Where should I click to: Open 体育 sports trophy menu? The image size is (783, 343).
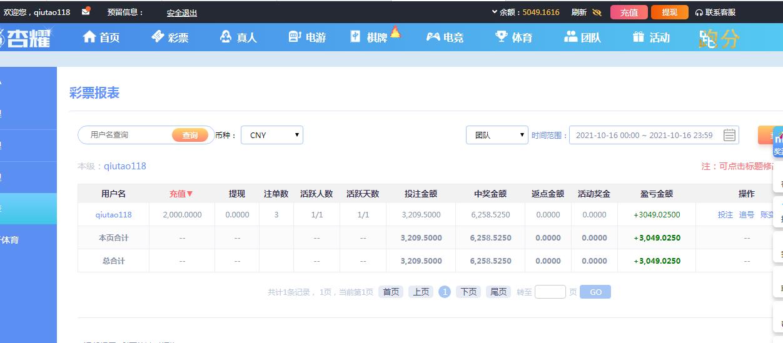click(x=513, y=37)
